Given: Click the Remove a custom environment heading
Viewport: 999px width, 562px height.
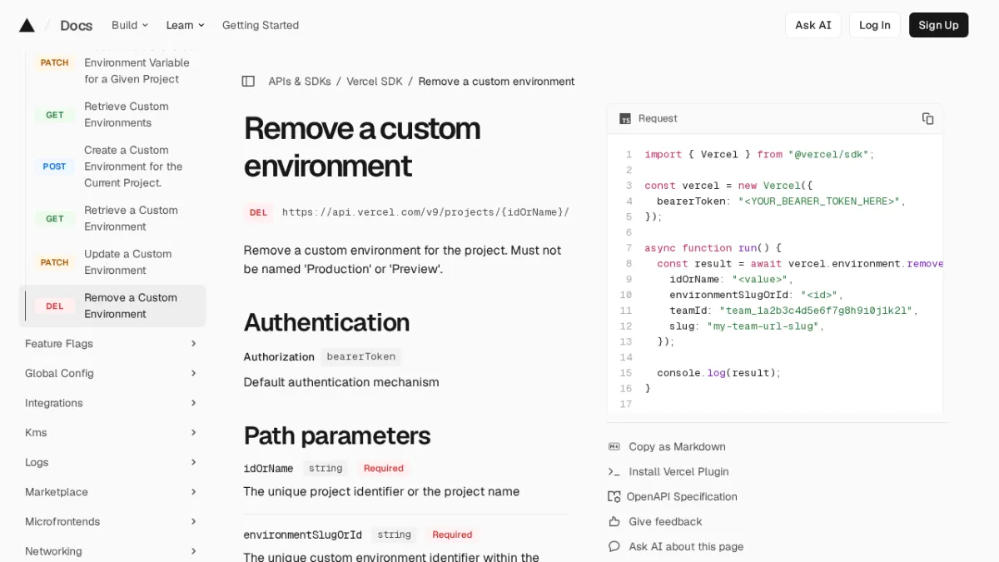Looking at the screenshot, I should (362, 147).
